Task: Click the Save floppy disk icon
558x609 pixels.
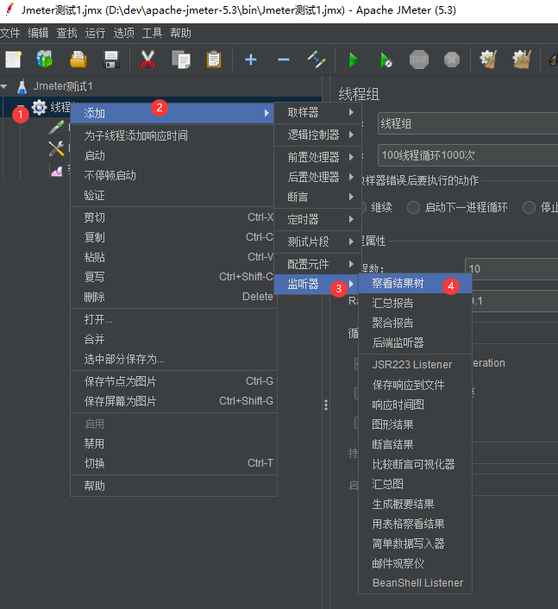Action: [111, 60]
